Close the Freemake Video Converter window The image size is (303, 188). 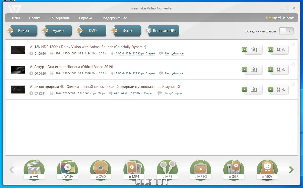294,8
